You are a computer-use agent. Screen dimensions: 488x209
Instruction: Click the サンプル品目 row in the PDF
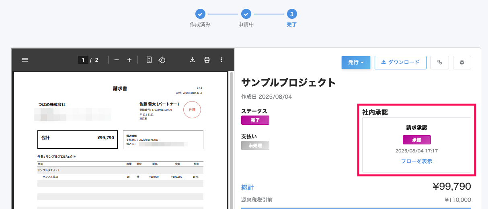pyautogui.click(x=120, y=177)
